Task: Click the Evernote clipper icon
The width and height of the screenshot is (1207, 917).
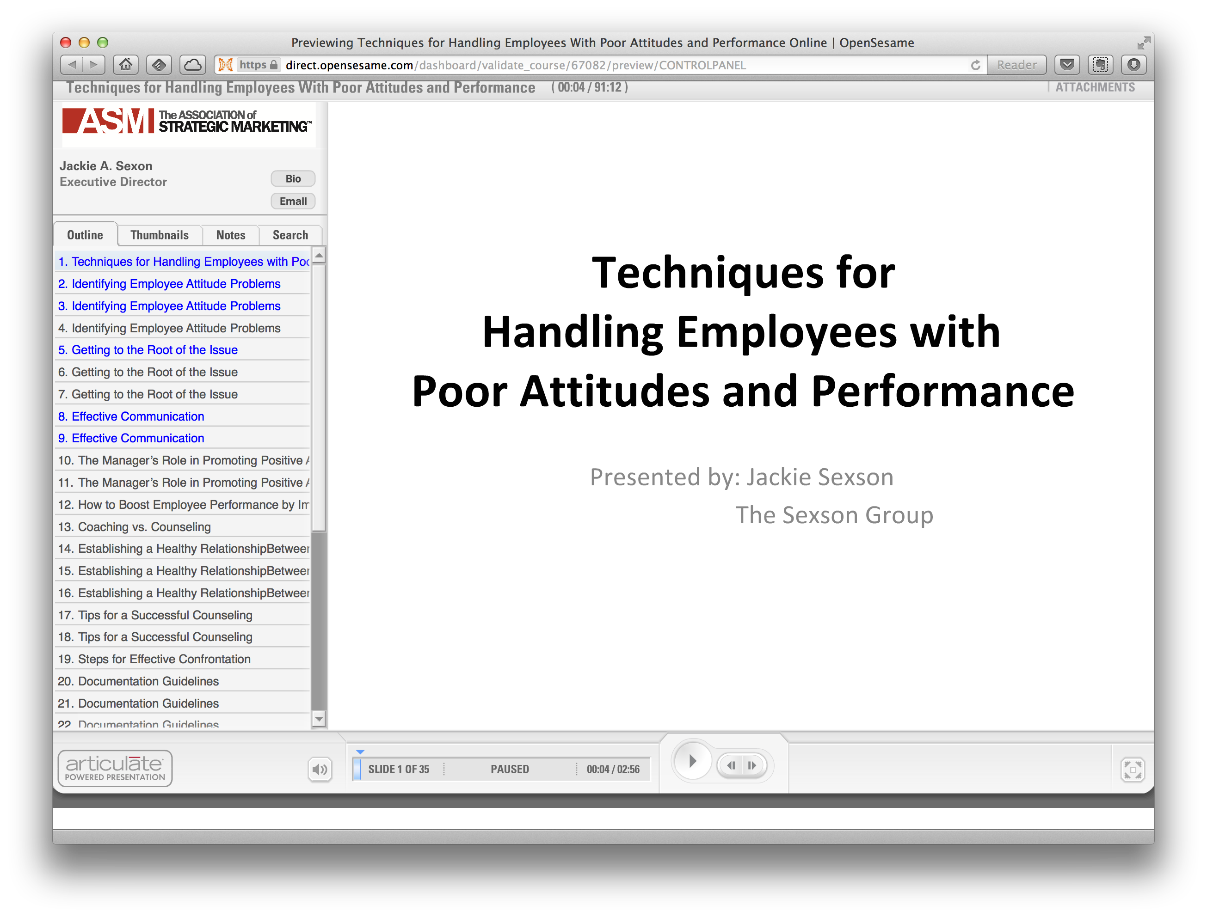Action: tap(1100, 65)
